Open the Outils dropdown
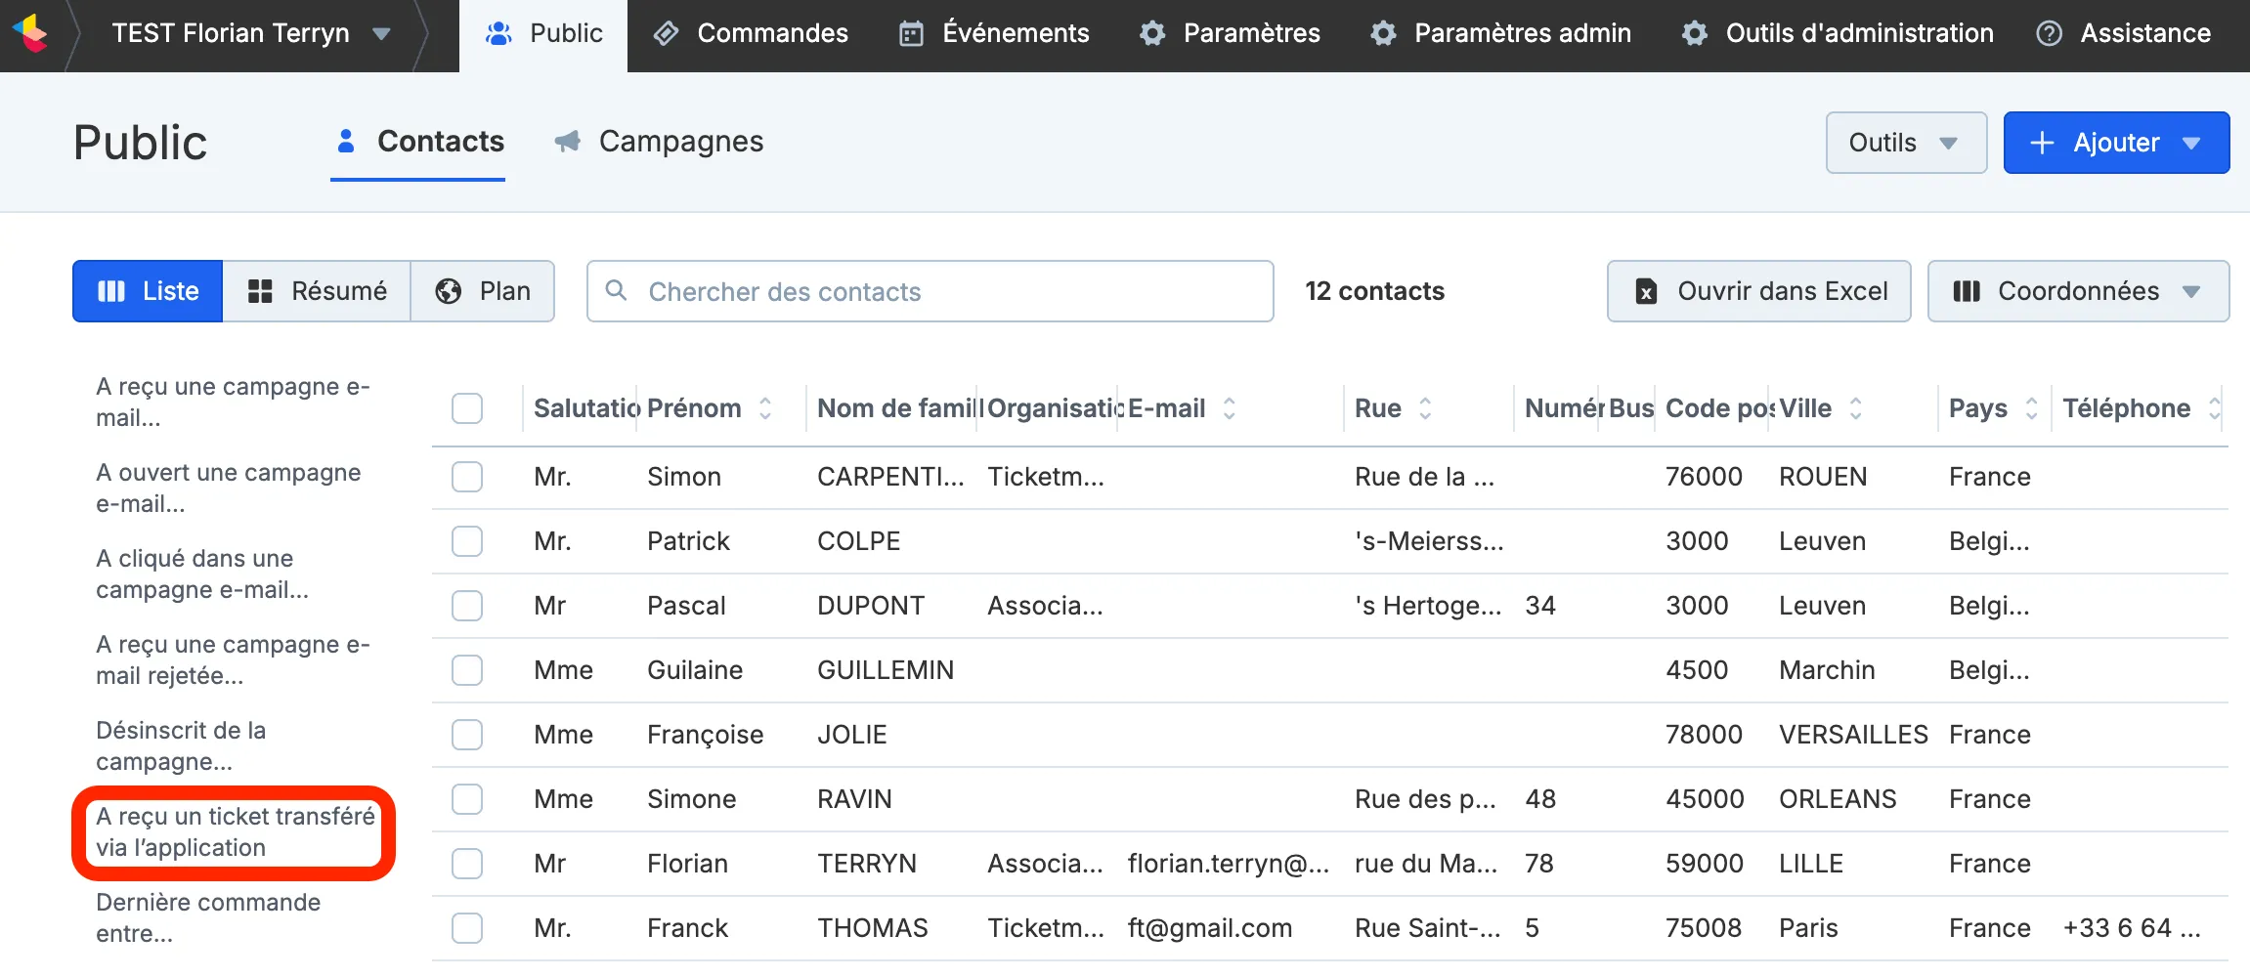Screen dimensions: 2250x977 point(1906,143)
